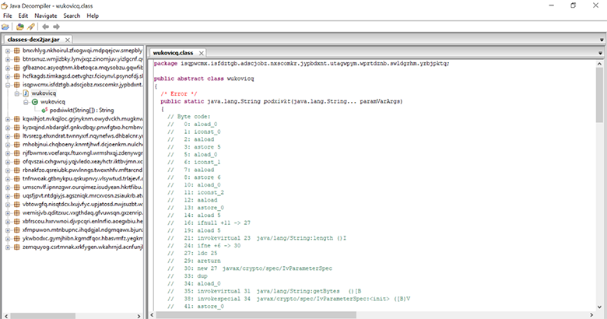607x319 pixels.
Task: Select the podxiwkt(String[]) : String method
Action: (82, 110)
